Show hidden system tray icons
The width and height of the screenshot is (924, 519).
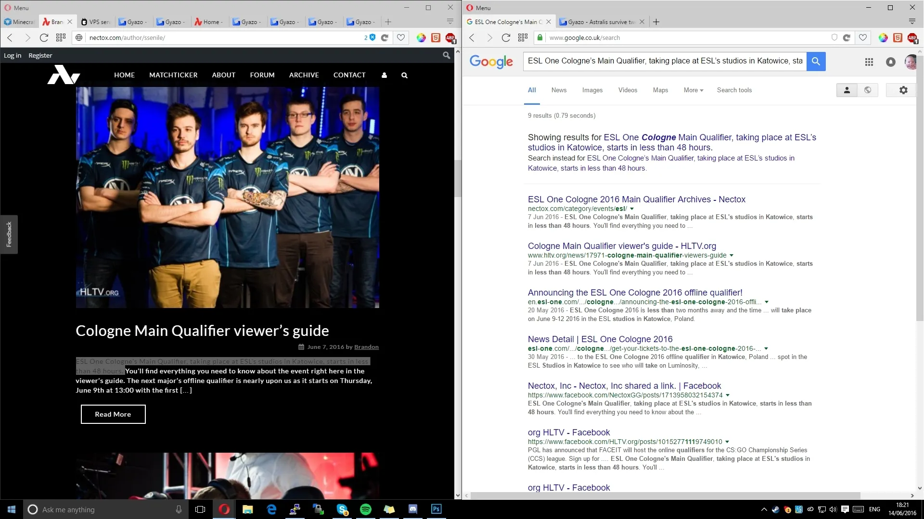764,509
